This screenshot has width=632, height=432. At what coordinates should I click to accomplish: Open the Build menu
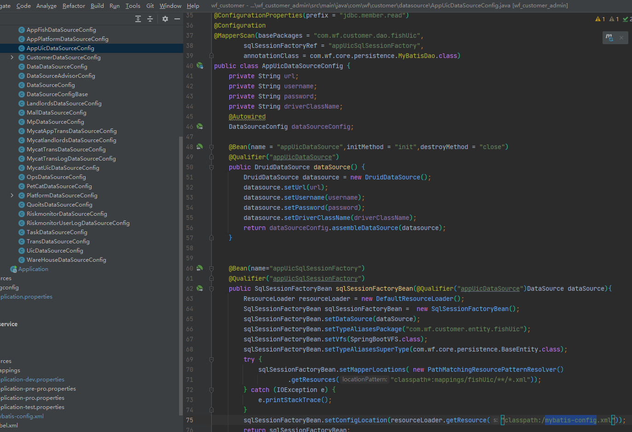[x=97, y=6]
